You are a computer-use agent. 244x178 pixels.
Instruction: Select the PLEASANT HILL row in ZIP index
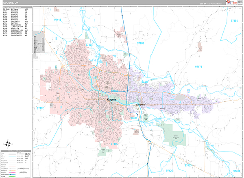(17, 31)
